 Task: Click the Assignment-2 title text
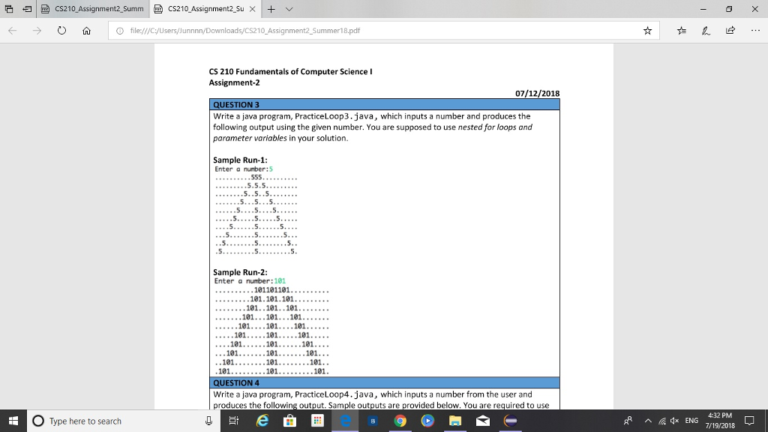(234, 82)
